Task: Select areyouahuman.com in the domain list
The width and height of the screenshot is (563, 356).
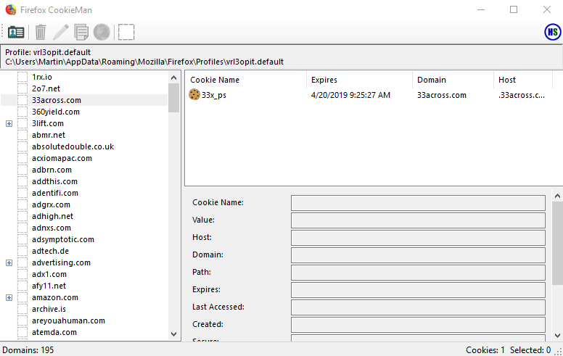Action: (68, 320)
